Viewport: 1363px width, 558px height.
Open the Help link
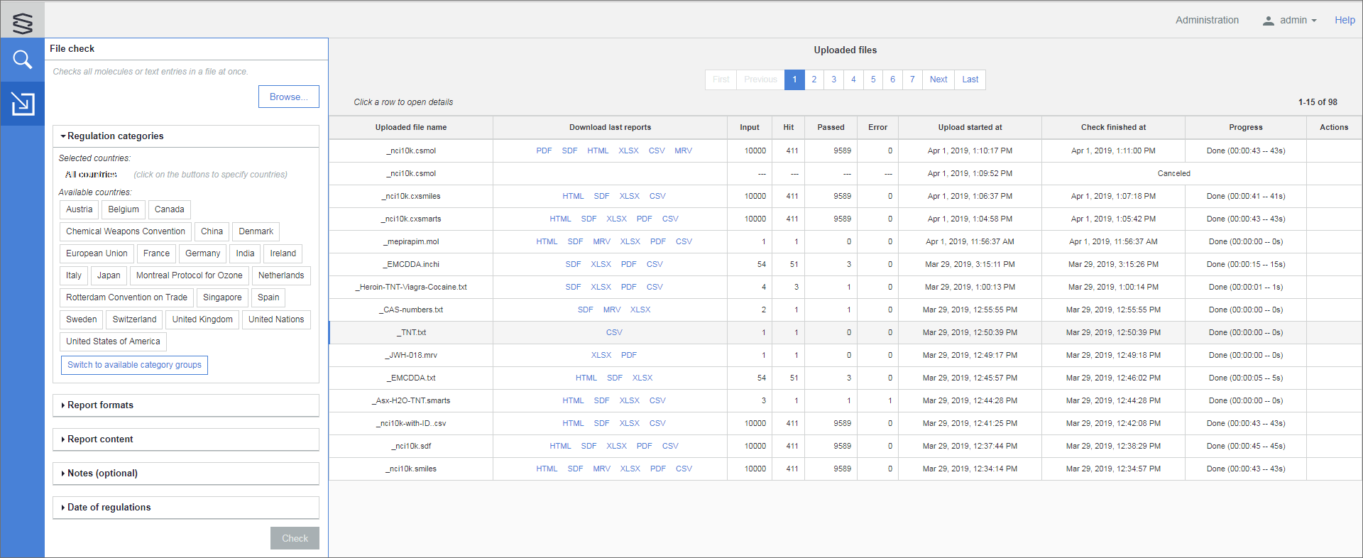1344,21
